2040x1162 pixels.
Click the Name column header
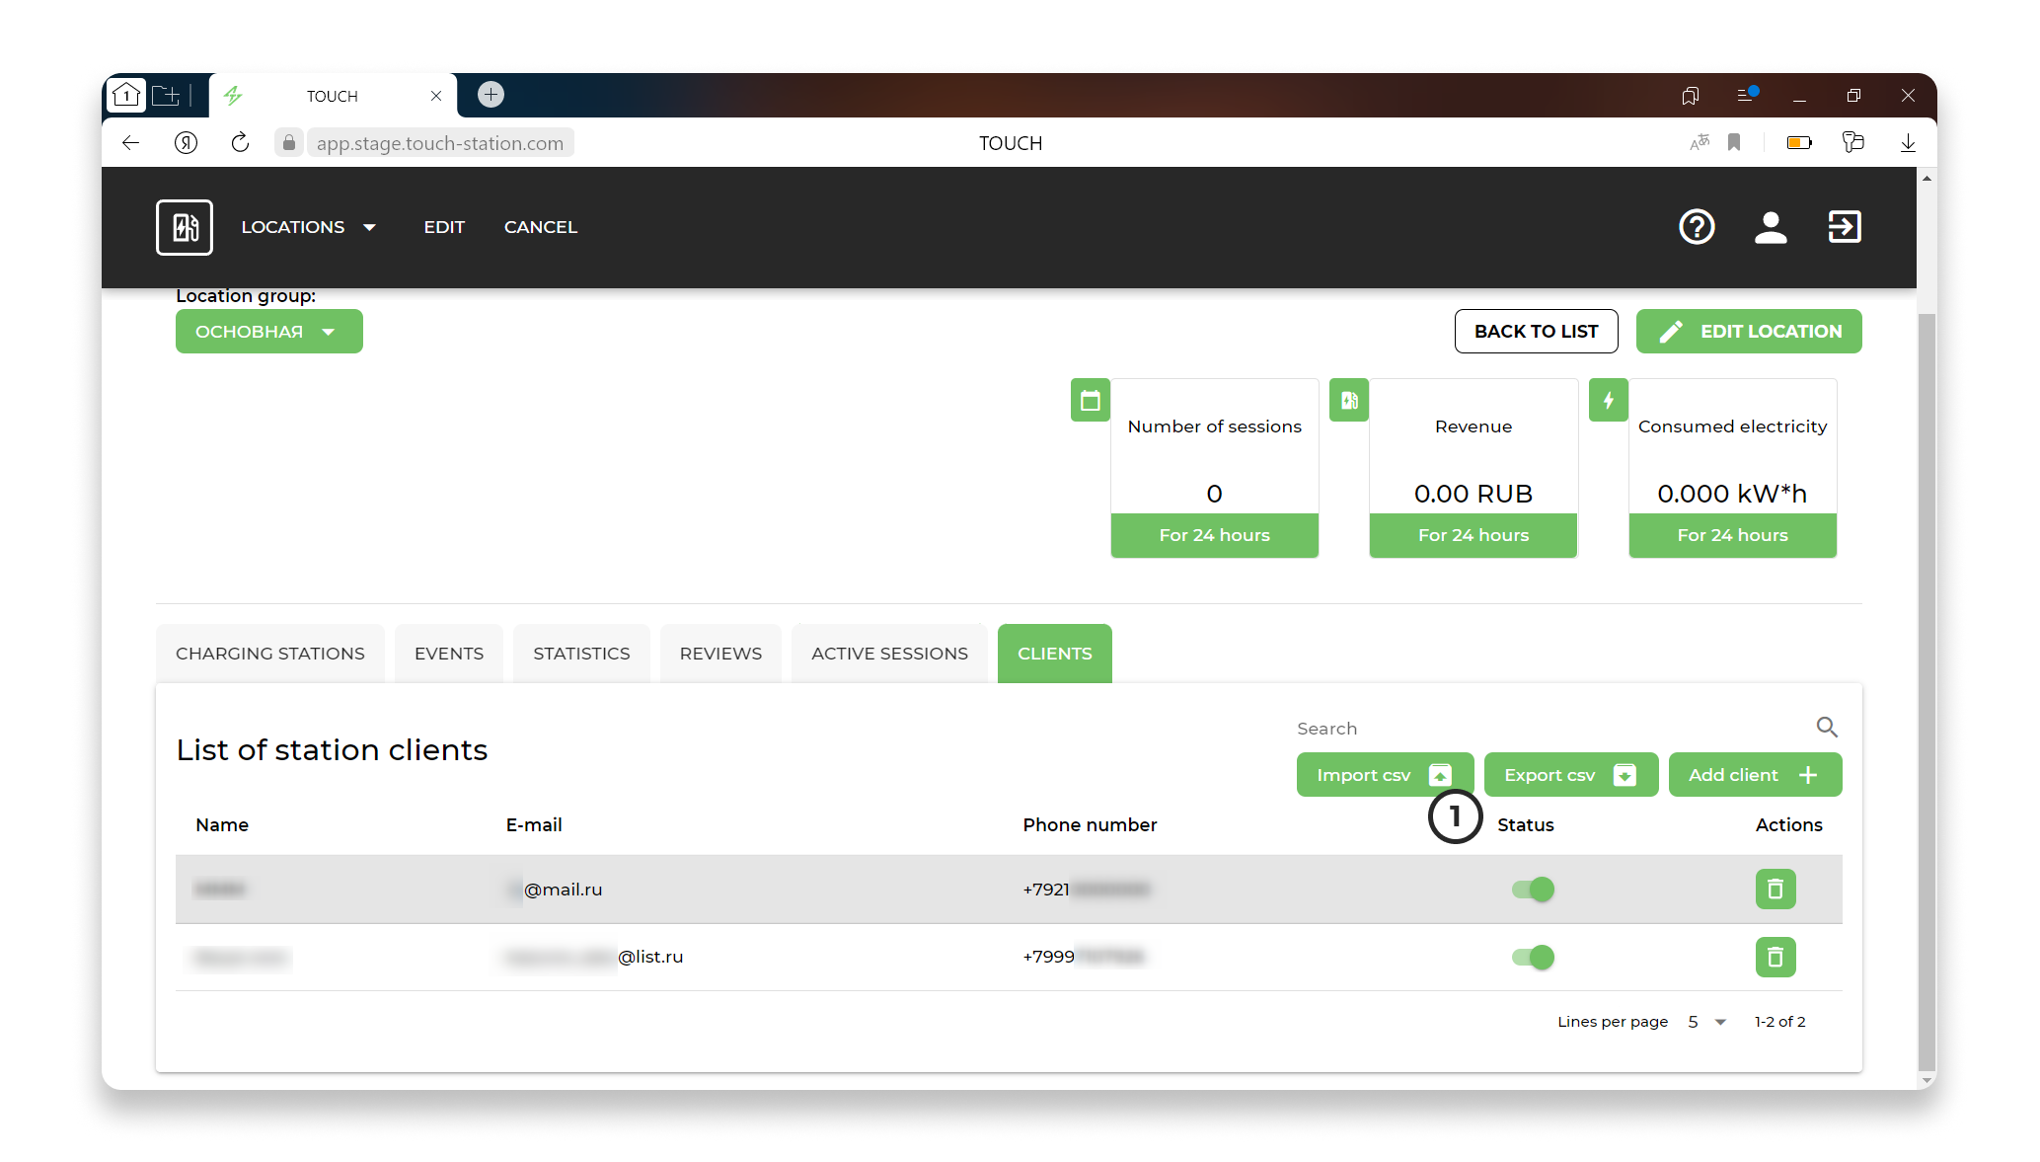tap(222, 825)
